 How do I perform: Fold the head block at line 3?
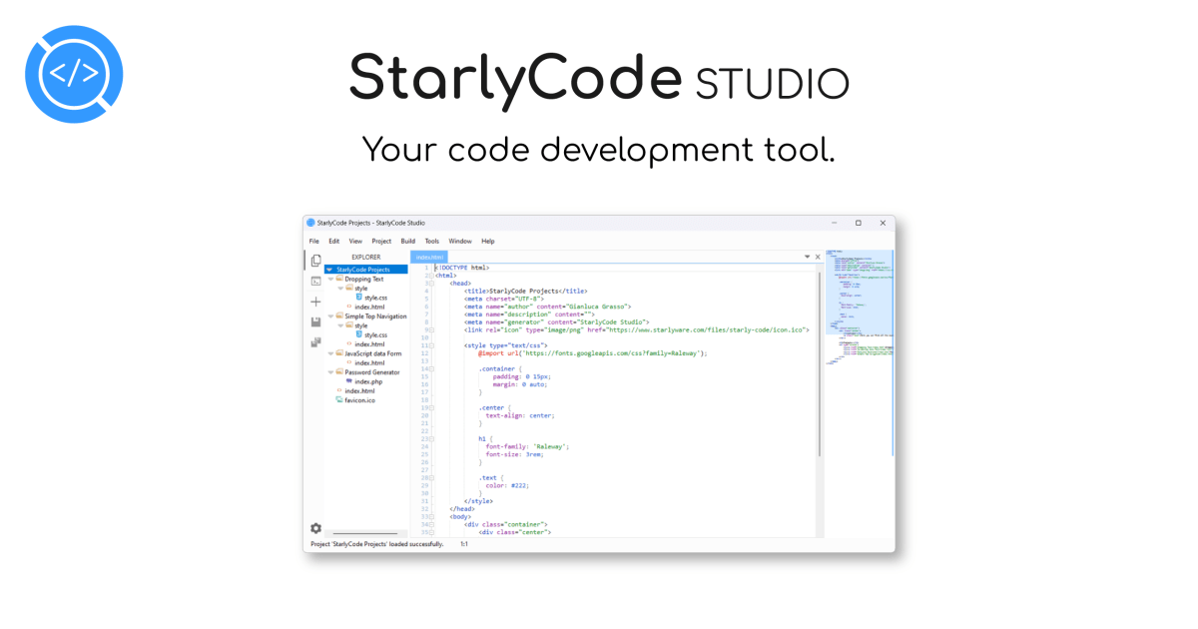[x=431, y=284]
